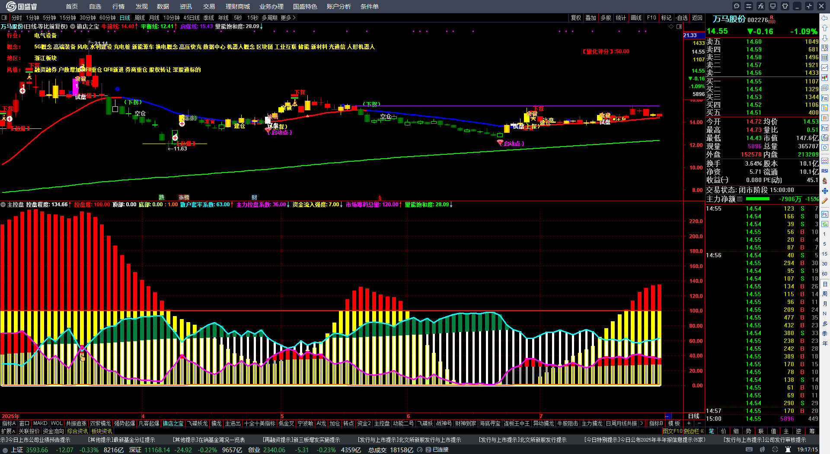Click the F12 trading sidebar icon
Image resolution: width=830 pixels, height=454 pixels.
[x=825, y=128]
